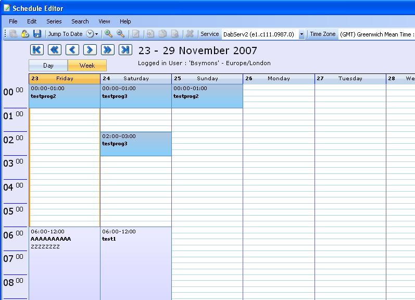Click the Save disk icon in toolbar
This screenshot has height=300, width=415.
tap(37, 34)
